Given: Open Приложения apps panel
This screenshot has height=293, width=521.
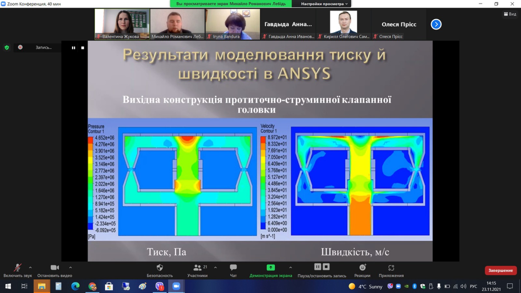Looking at the screenshot, I should point(391,268).
